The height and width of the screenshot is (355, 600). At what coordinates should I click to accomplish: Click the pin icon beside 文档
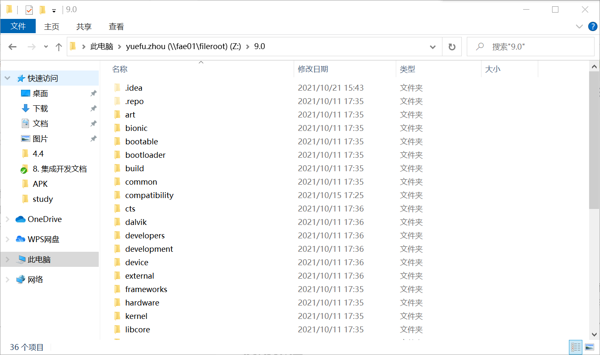coord(93,123)
